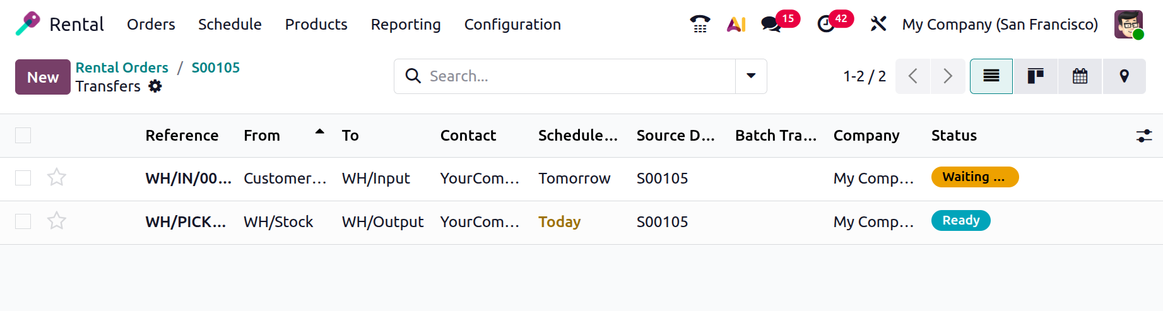Switch to Kanban view
This screenshot has height=311, width=1163.
(x=1036, y=76)
